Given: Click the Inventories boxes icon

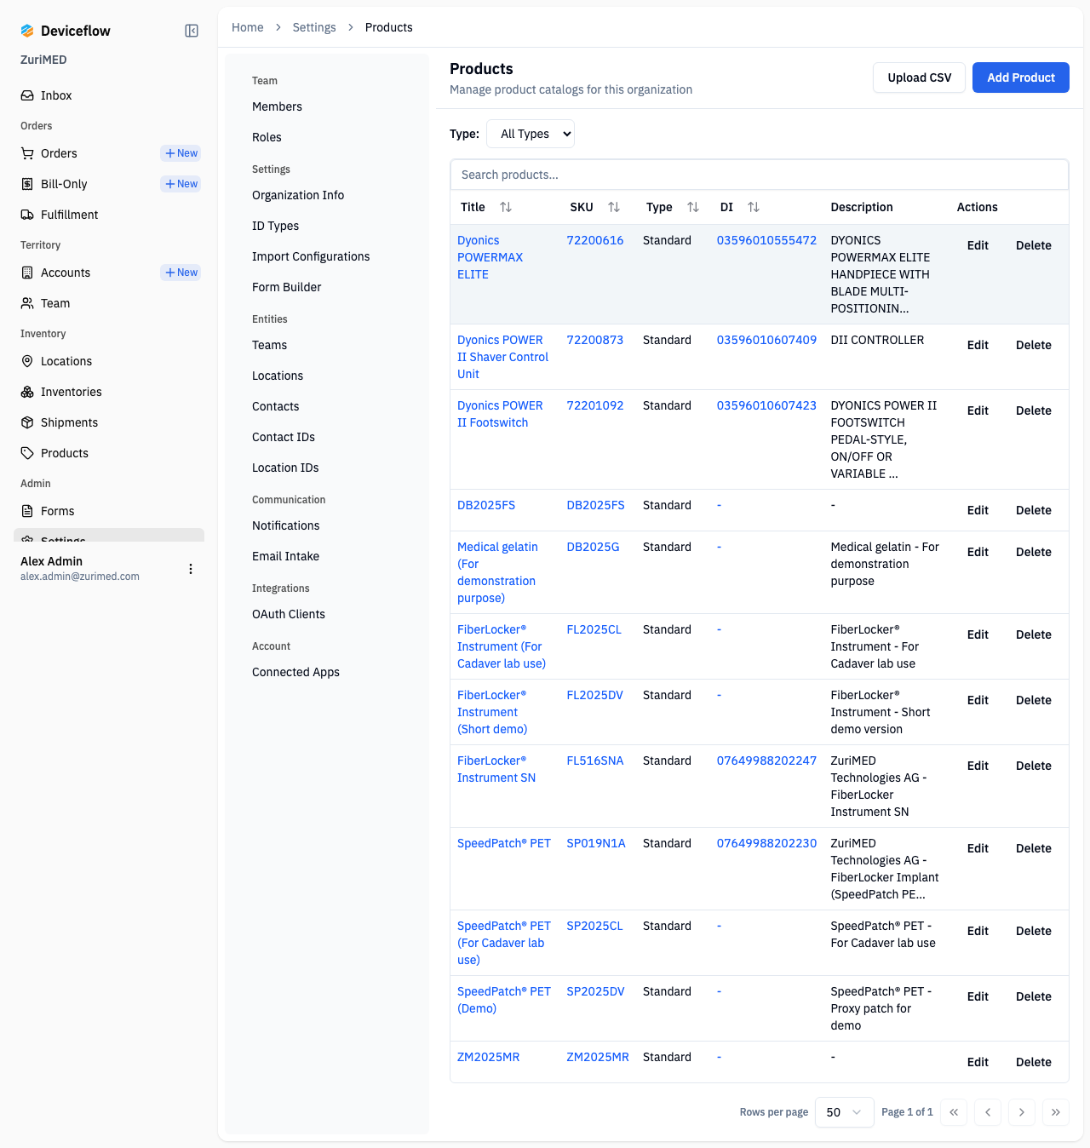Looking at the screenshot, I should point(27,392).
